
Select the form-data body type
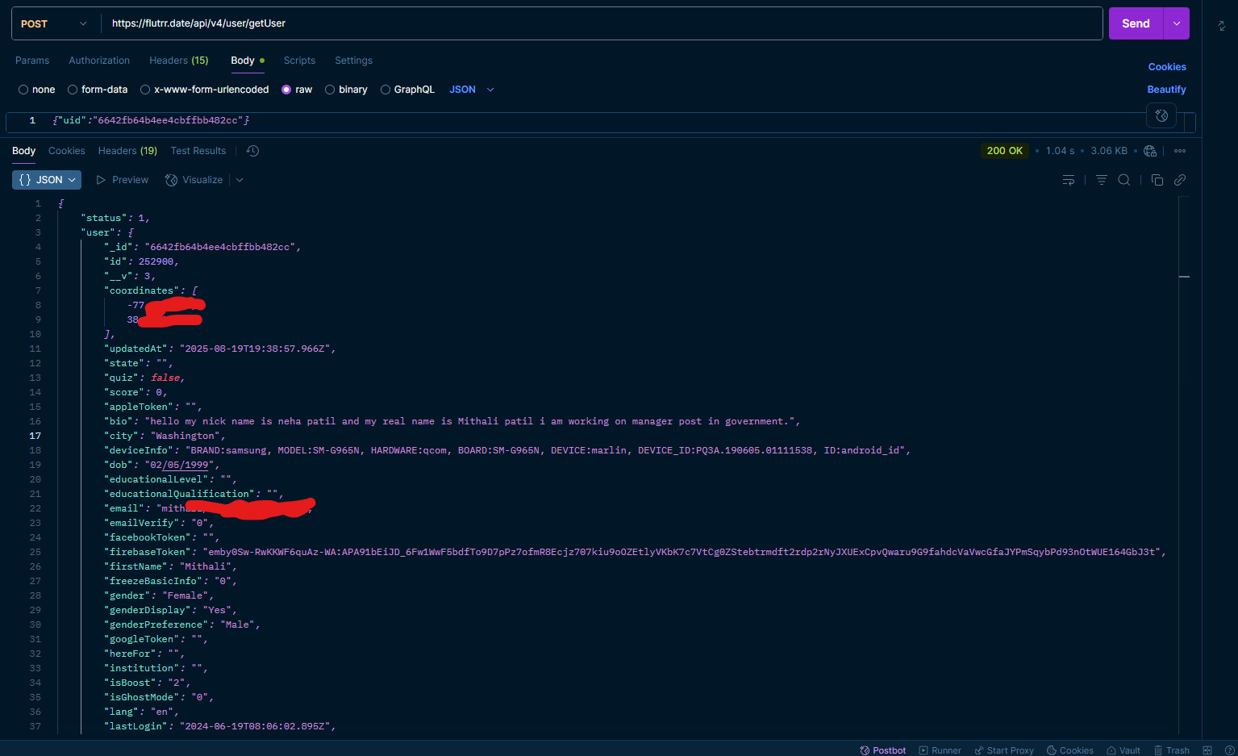pyautogui.click(x=98, y=90)
